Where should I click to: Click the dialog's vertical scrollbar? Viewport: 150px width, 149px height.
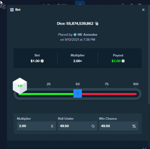(x=149, y=55)
